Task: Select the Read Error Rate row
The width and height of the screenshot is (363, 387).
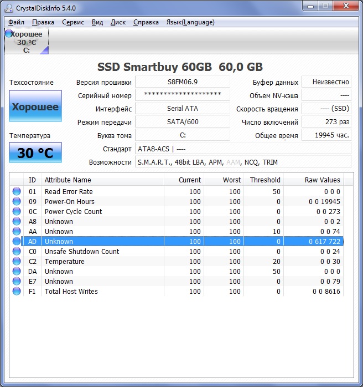Action: click(x=177, y=191)
